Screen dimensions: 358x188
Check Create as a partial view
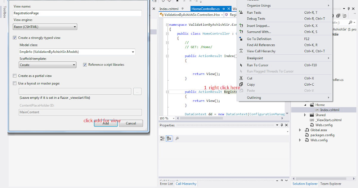point(15,76)
